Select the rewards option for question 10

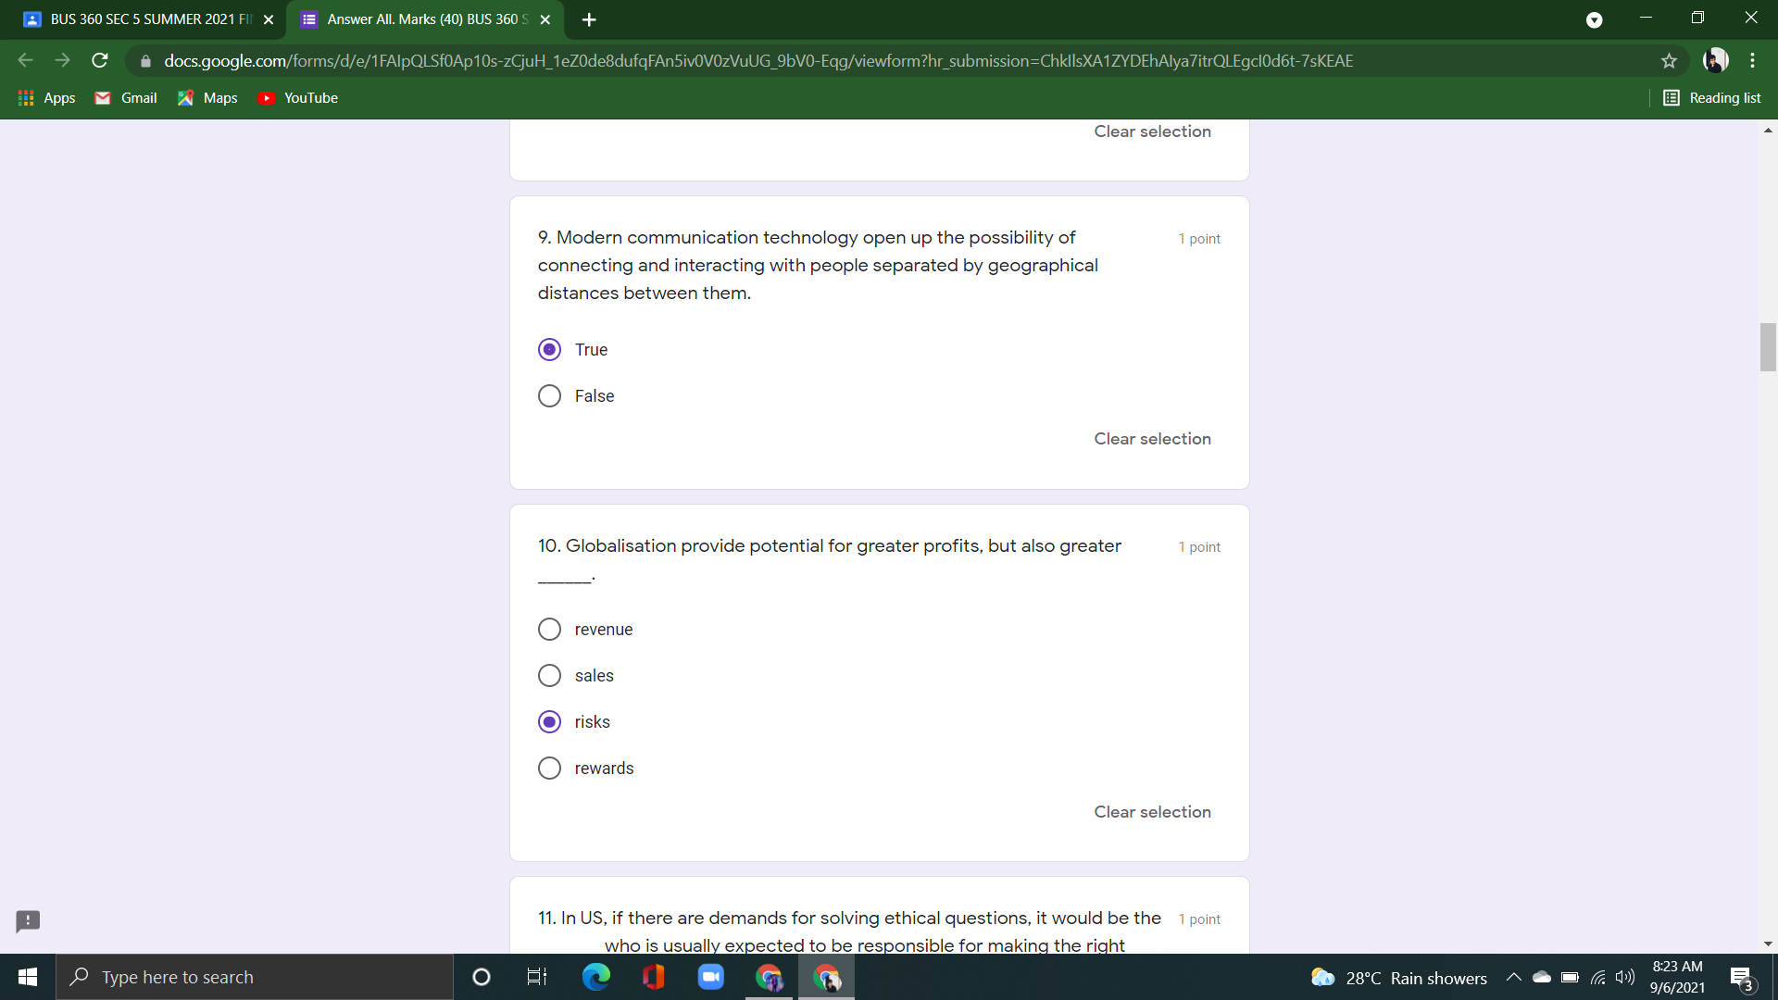click(x=549, y=768)
